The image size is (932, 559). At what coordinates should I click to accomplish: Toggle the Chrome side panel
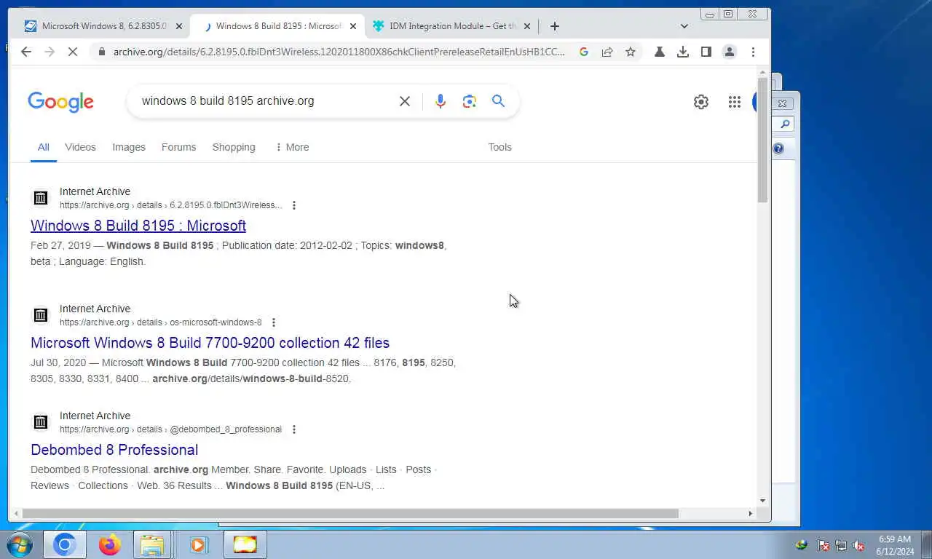tap(706, 52)
